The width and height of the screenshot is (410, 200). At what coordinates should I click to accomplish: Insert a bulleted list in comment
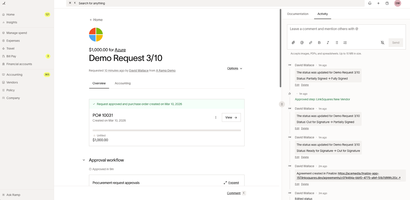tap(337, 43)
